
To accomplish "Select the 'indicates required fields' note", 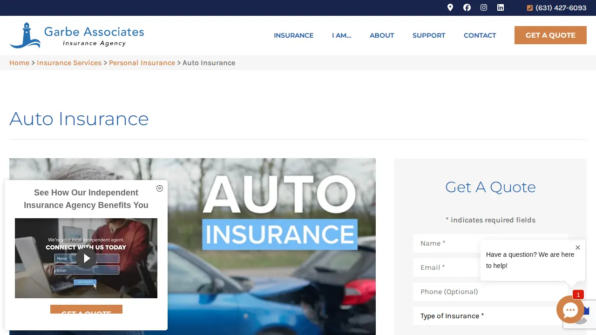I will pyautogui.click(x=491, y=220).
